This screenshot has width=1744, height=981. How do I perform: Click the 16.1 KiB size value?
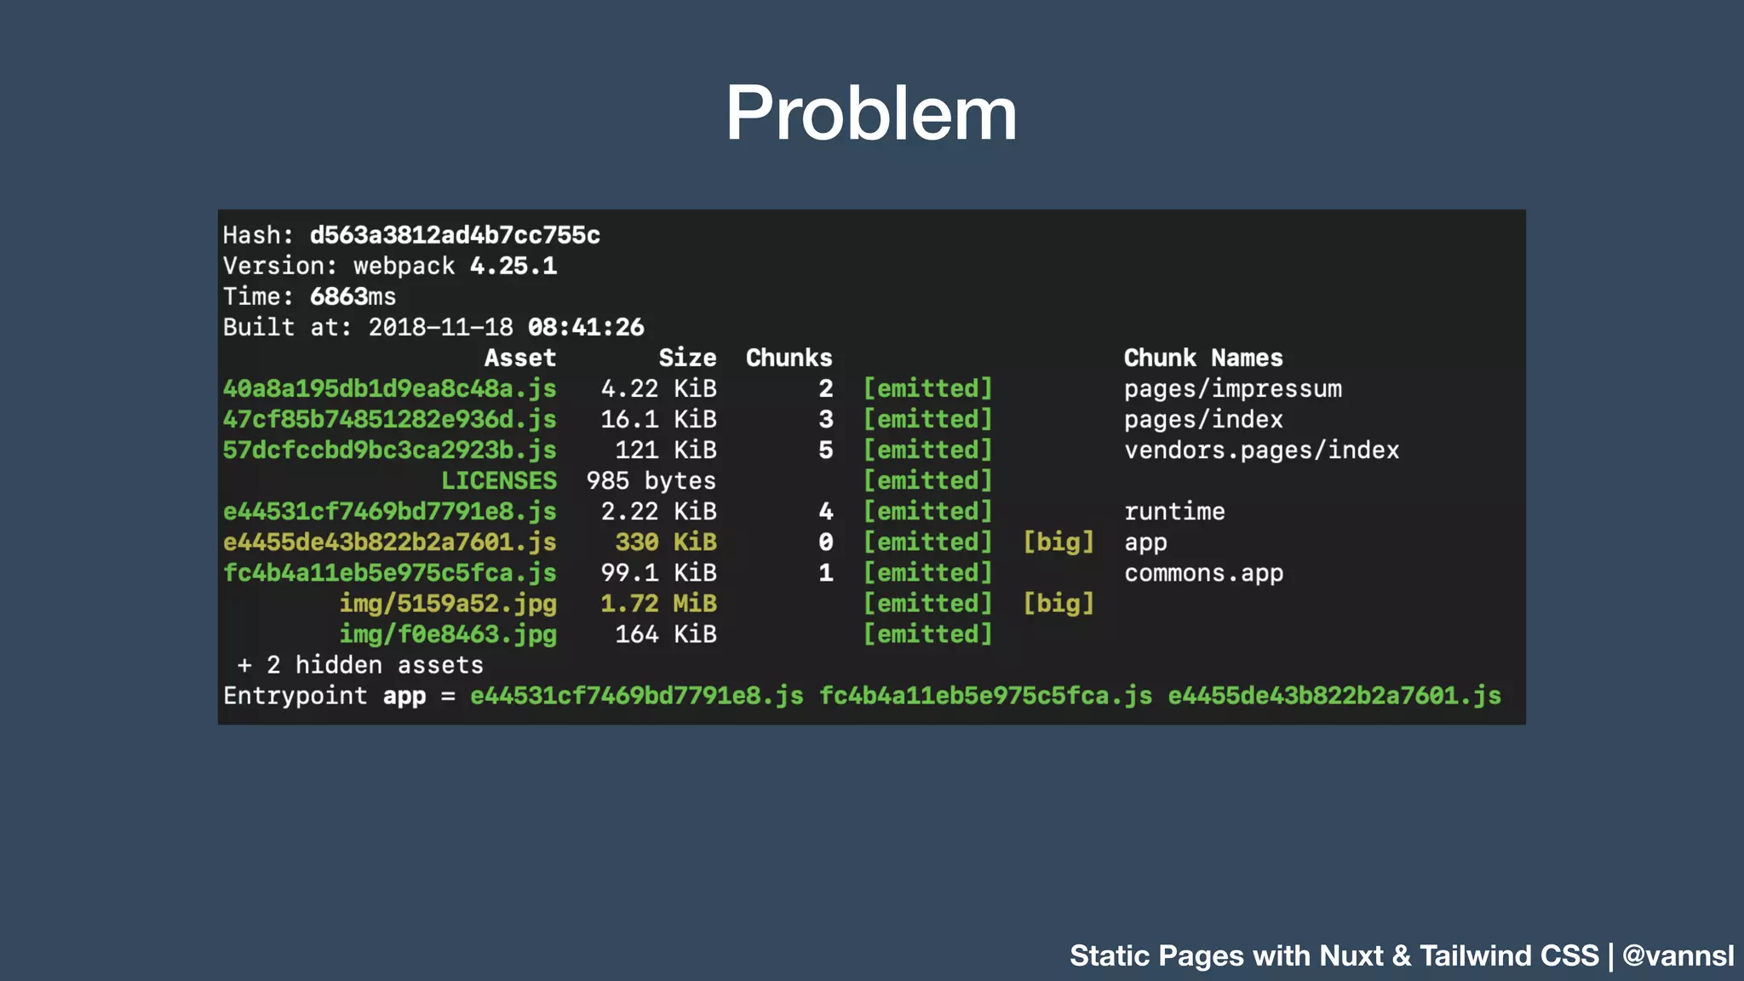(659, 419)
